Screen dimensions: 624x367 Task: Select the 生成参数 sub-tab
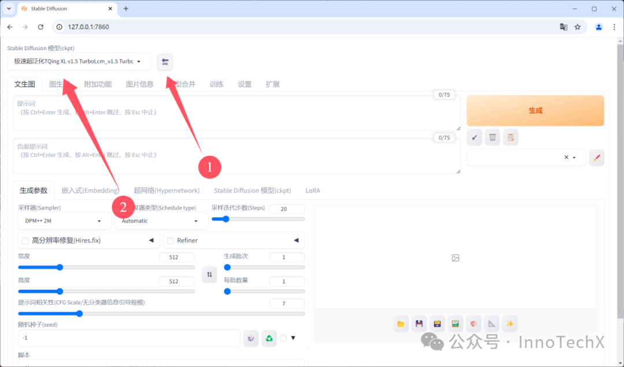point(34,190)
